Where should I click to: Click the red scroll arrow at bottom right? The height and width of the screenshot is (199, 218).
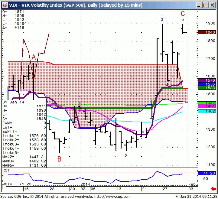tap(213, 189)
